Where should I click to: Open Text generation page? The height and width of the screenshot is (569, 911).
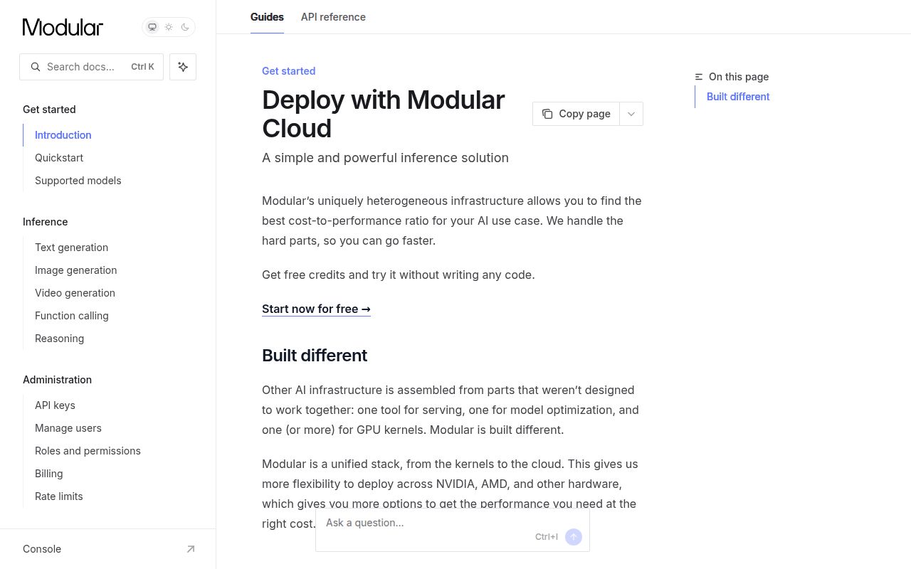[72, 248]
